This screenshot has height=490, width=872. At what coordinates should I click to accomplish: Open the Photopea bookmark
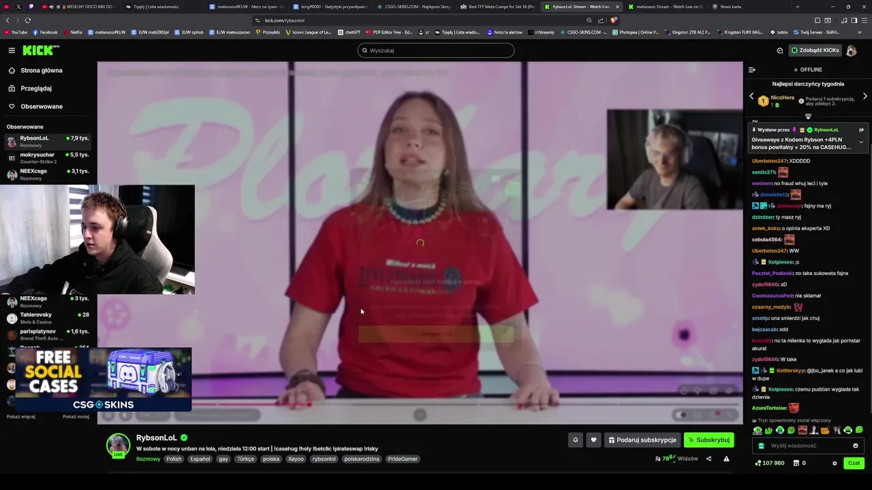tap(635, 32)
